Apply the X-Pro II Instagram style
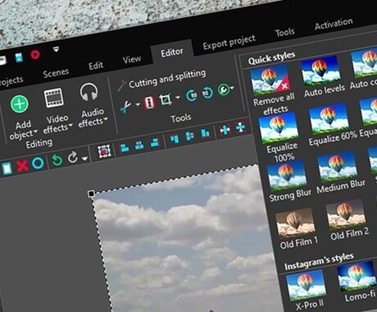Image resolution: width=377 pixels, height=312 pixels. click(307, 290)
